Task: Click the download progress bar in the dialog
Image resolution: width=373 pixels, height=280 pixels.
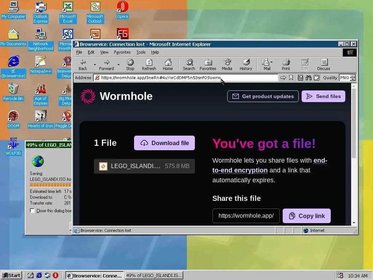Action: (x=50, y=185)
